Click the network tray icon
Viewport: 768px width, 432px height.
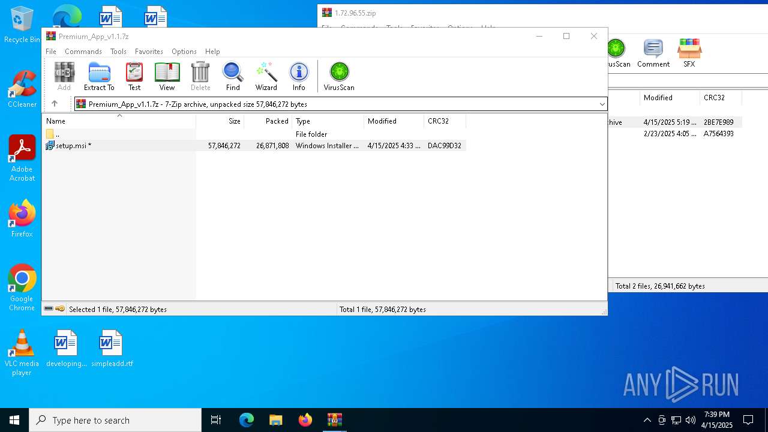(x=676, y=420)
